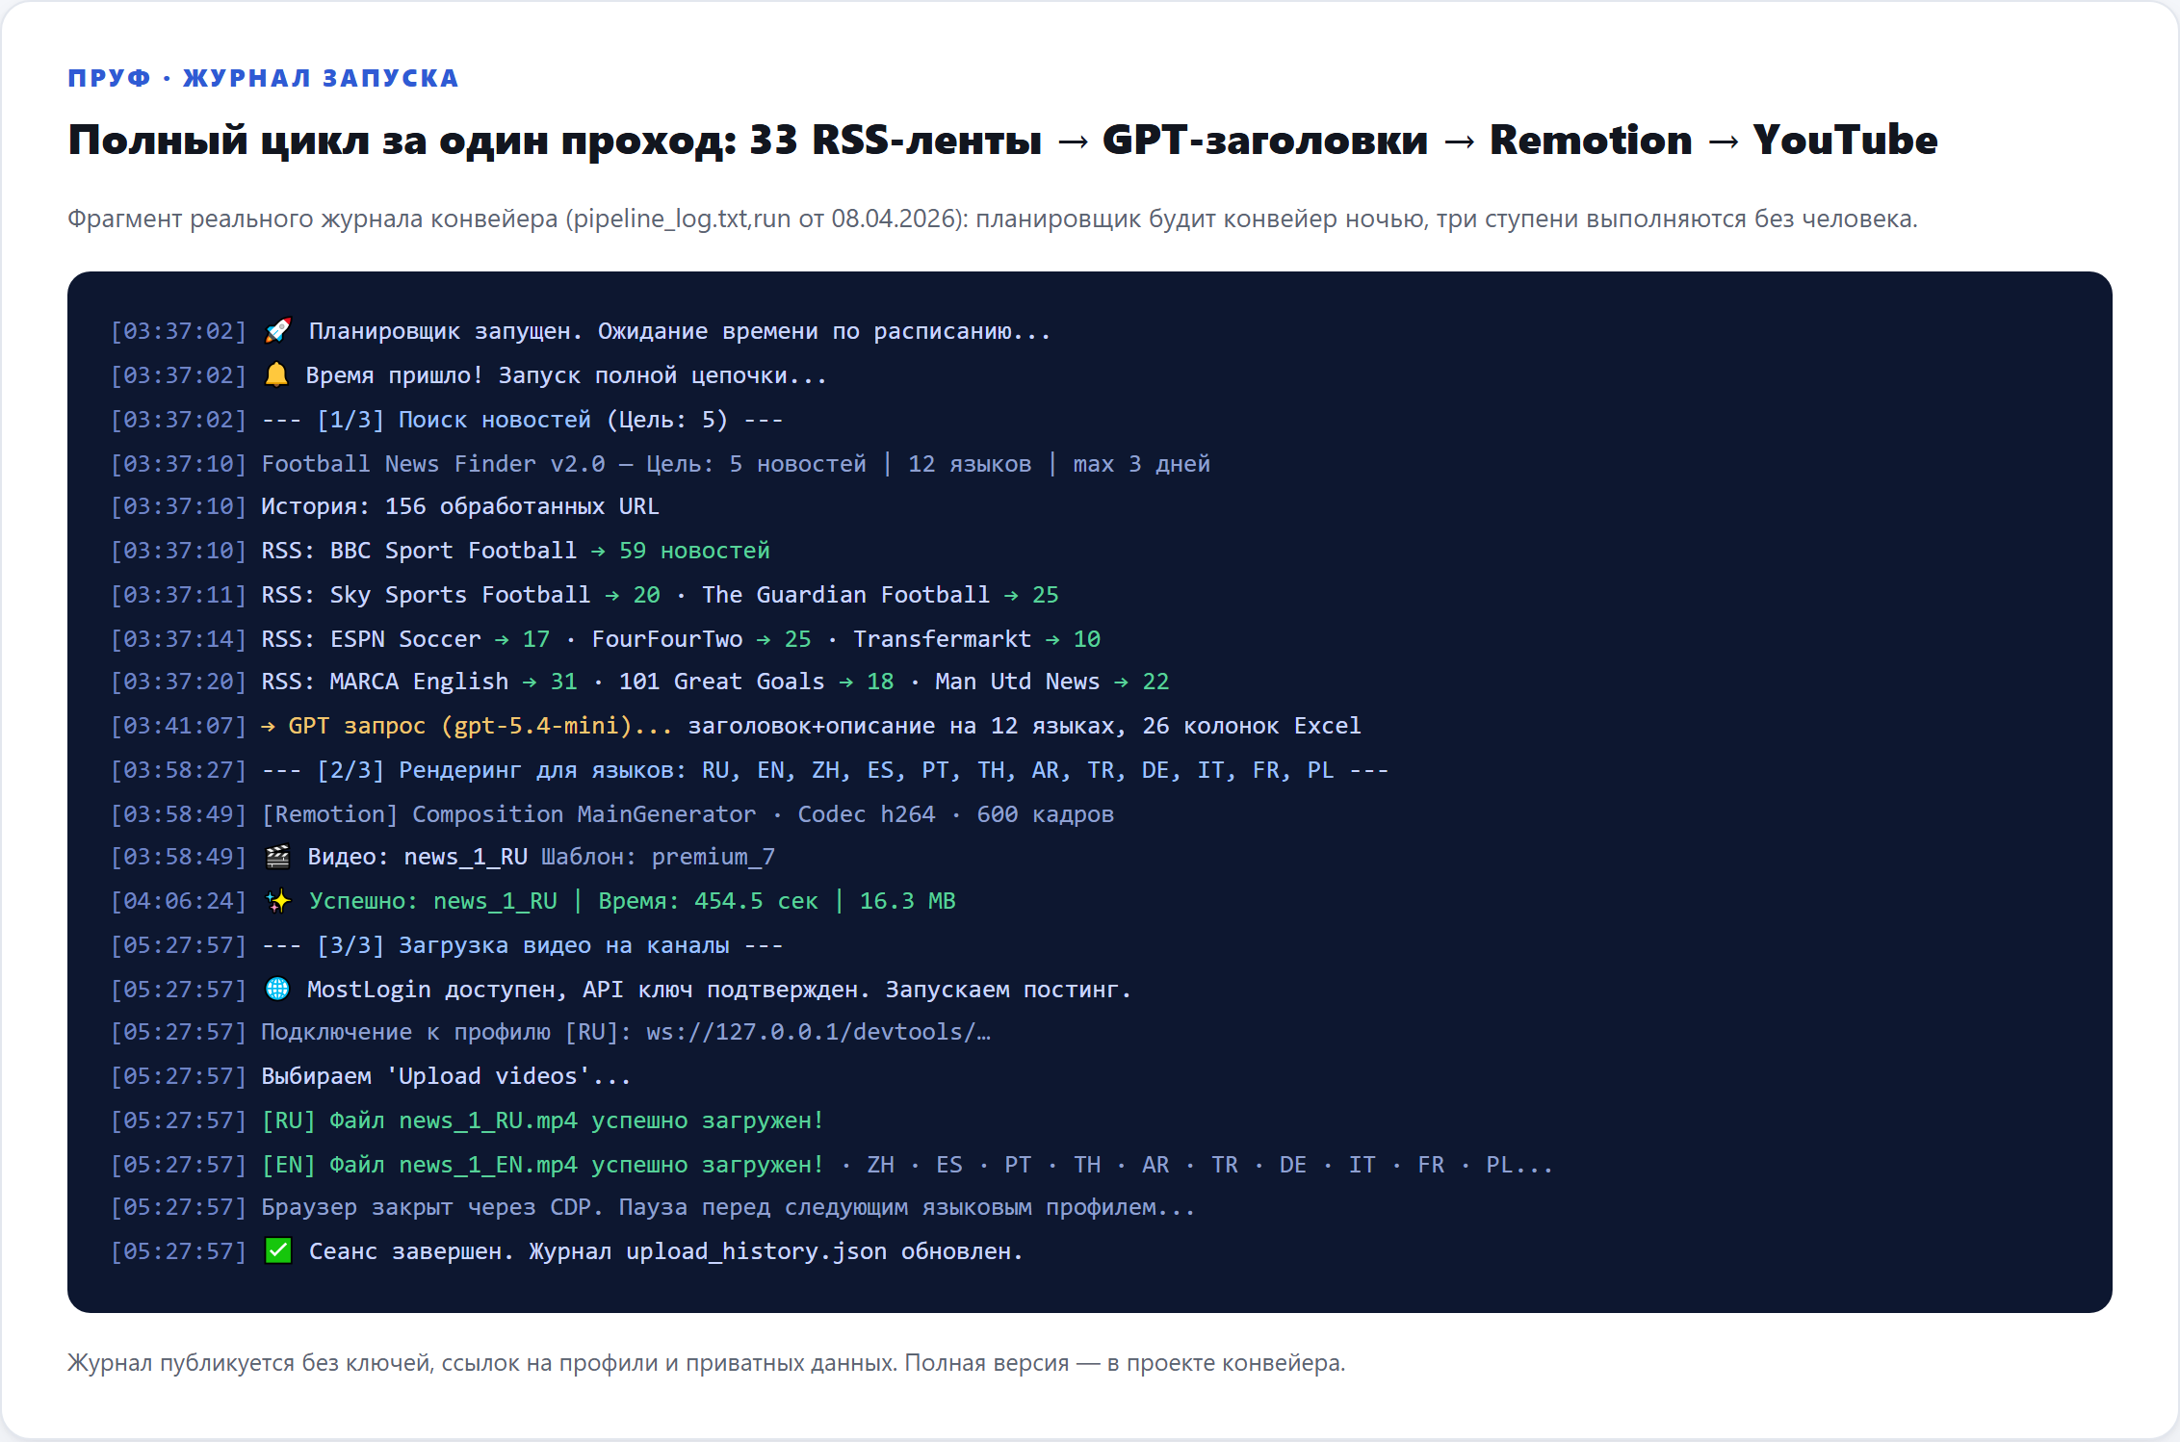The height and width of the screenshot is (1442, 2180).
Task: Click 'Шаблон: premium_7' text
Action: coord(658,857)
